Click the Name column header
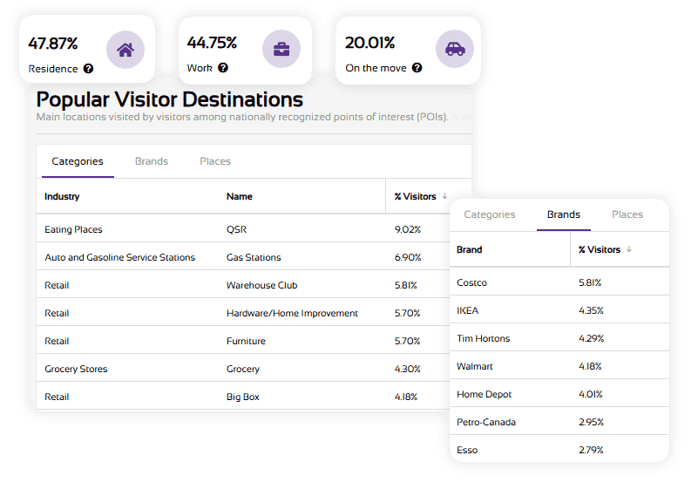698x489 pixels. (x=240, y=196)
